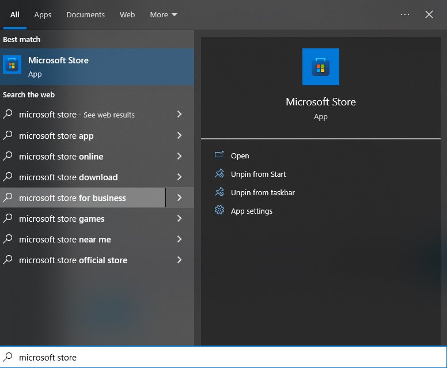Click the Open action icon
447x368 pixels.
pyautogui.click(x=219, y=154)
